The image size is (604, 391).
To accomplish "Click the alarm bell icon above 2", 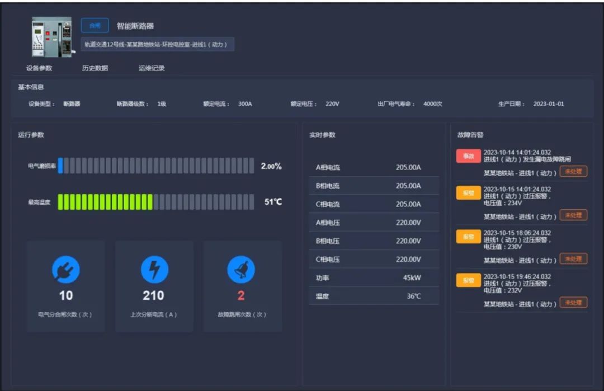I will (241, 270).
